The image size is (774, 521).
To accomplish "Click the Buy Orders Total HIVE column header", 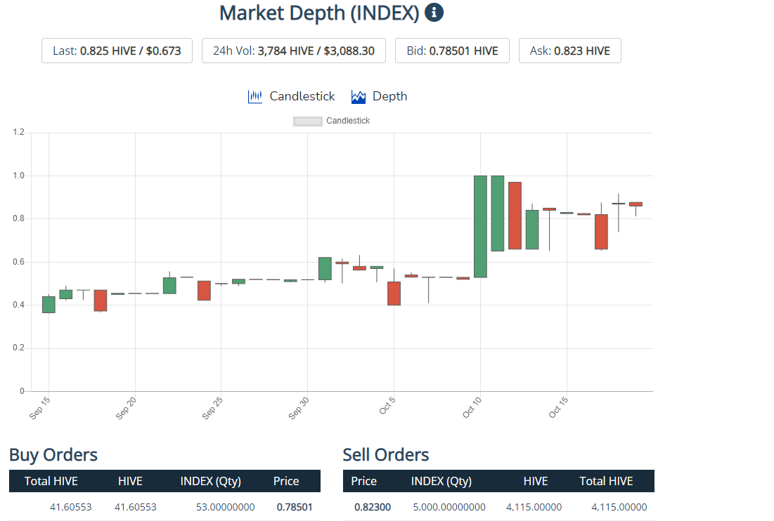I will click(51, 481).
